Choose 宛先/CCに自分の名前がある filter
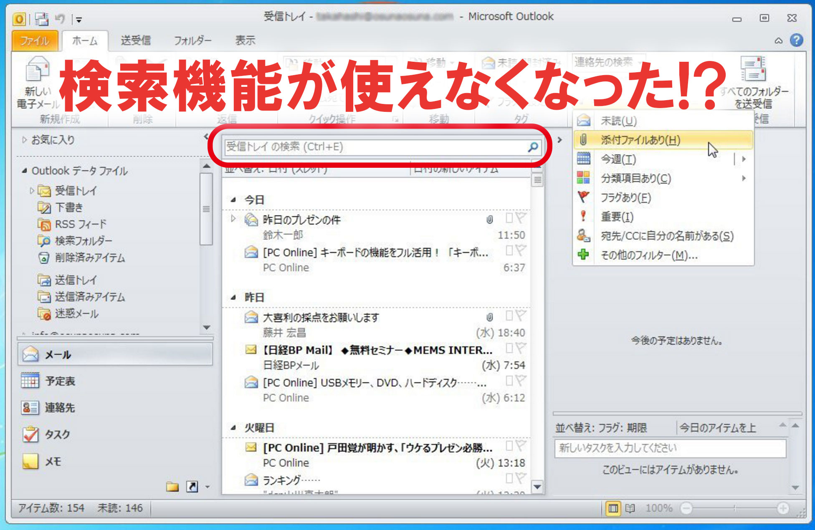The width and height of the screenshot is (815, 530). [x=664, y=236]
